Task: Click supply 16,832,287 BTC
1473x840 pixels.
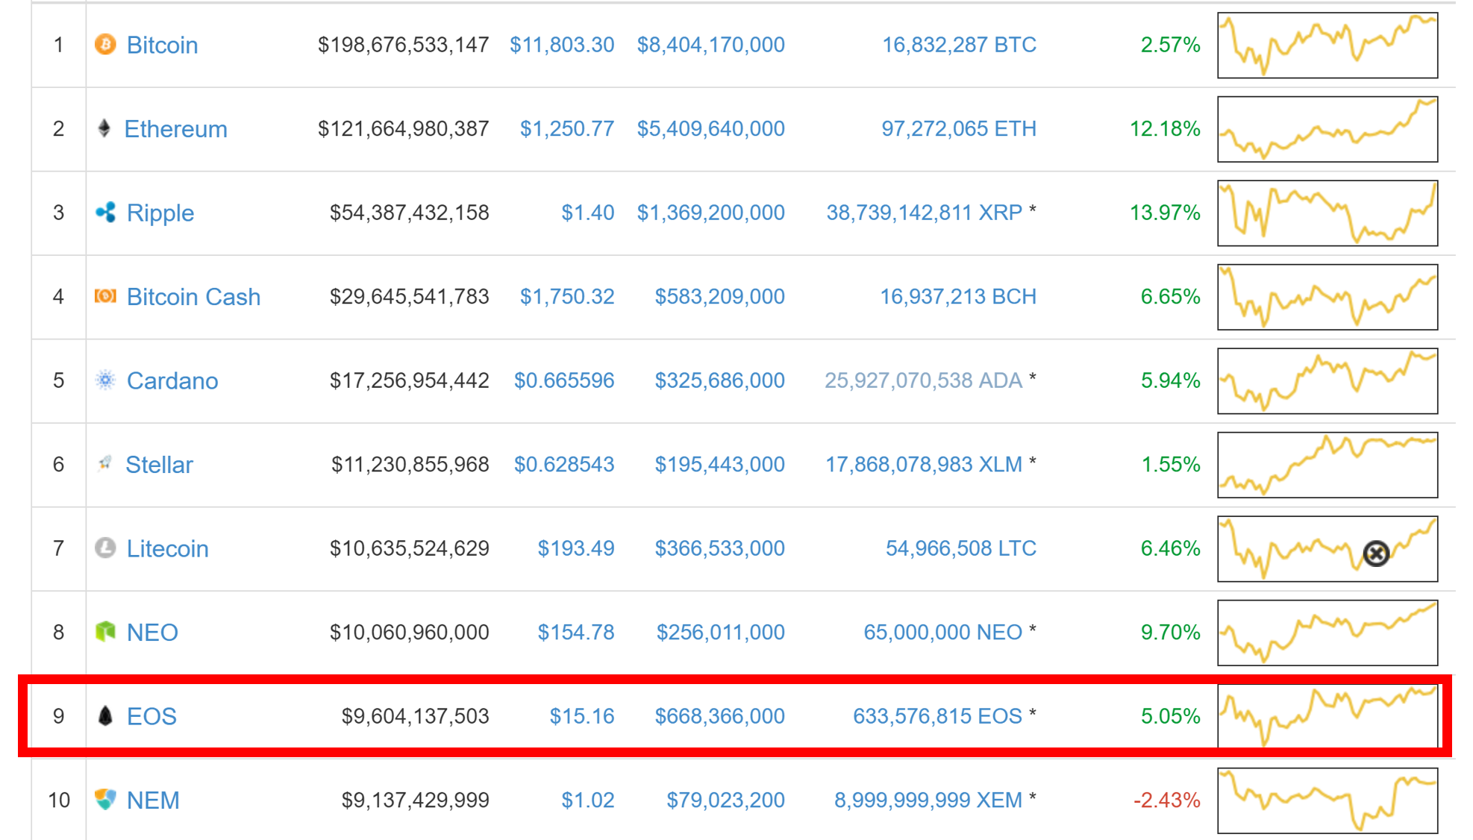Action: coord(959,45)
